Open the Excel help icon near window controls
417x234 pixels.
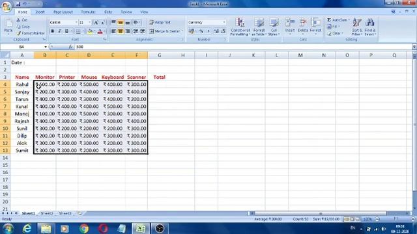click(393, 12)
